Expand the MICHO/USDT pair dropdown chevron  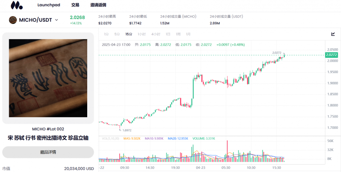point(57,20)
